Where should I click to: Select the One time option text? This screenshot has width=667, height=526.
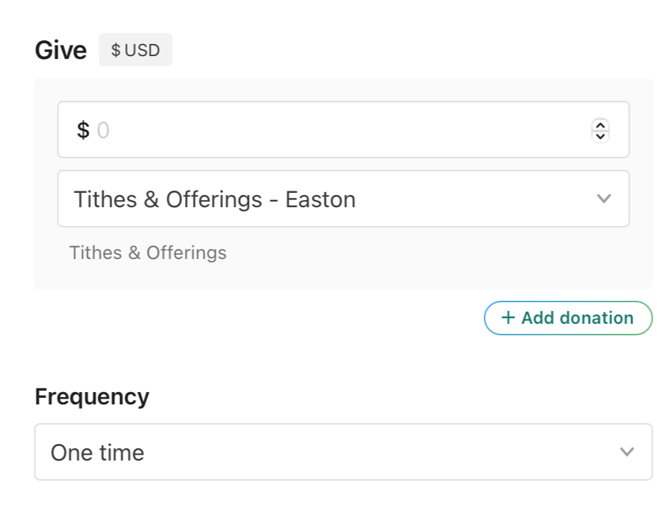tap(97, 453)
